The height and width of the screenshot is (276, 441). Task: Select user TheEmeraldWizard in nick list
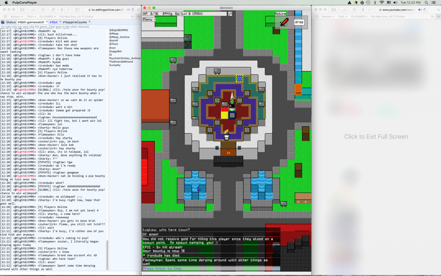[x=121, y=61]
